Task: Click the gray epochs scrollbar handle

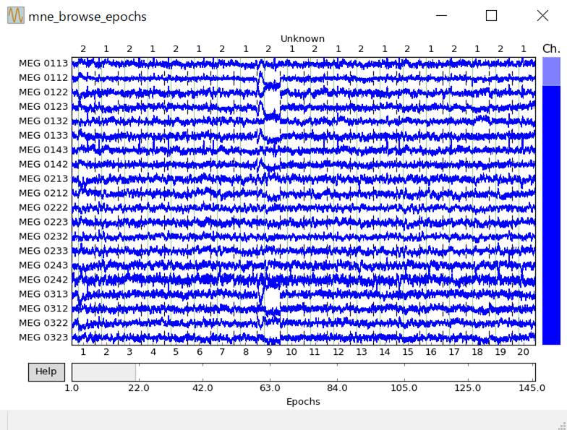Action: (103, 372)
